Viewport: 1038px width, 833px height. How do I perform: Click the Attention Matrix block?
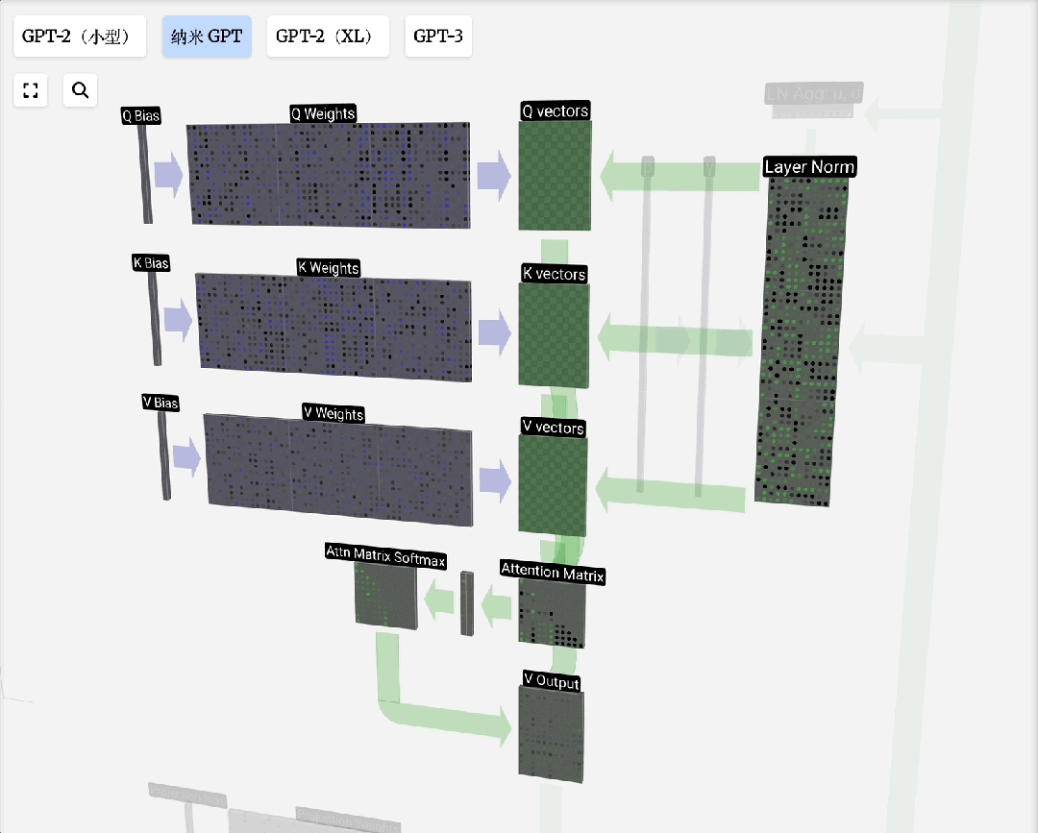pos(552,615)
